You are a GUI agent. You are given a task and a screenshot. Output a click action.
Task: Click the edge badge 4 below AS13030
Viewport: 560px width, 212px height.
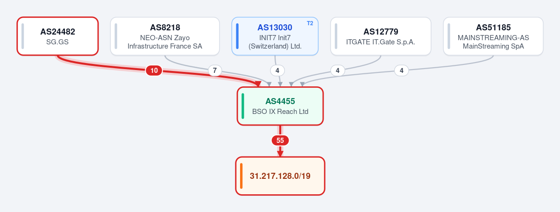277,71
